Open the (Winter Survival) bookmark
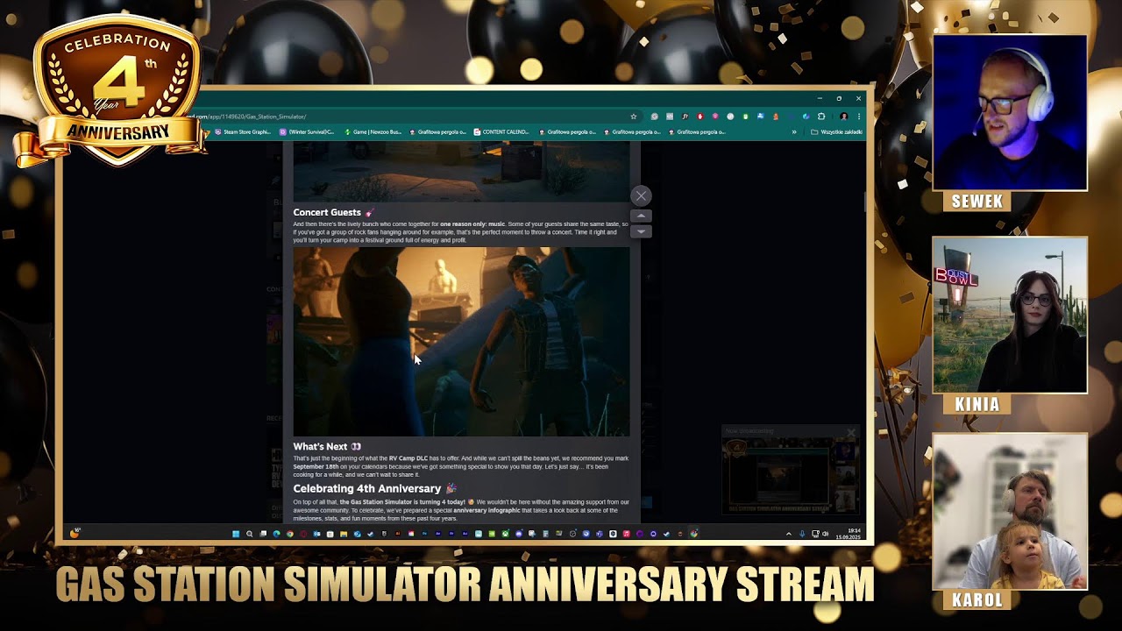The image size is (1122, 631). coord(307,132)
